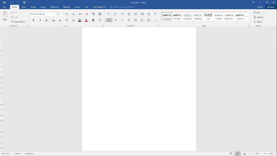Center the paragraph text
This screenshot has width=277, height=156.
pos(116,20)
